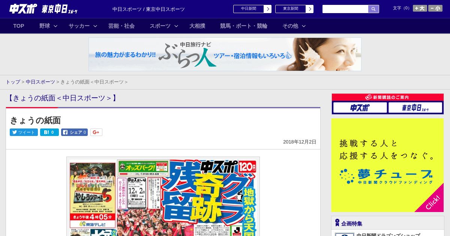
Task: Focus the site search input field
Action: point(345,9)
